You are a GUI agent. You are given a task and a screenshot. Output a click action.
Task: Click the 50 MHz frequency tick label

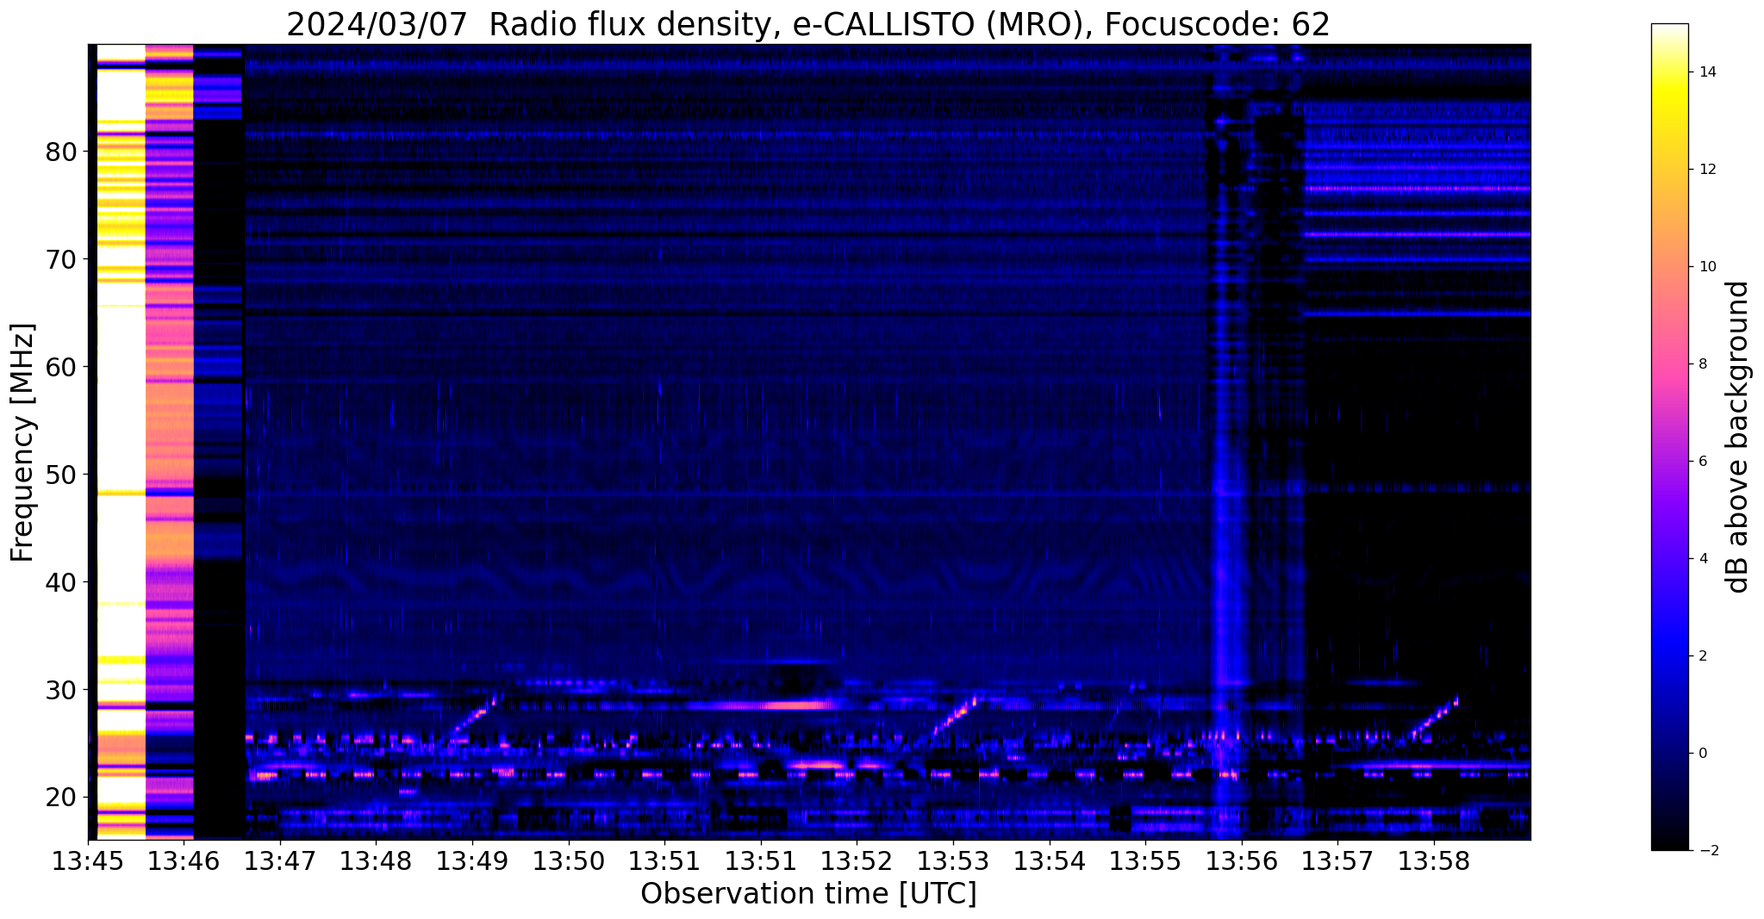pyautogui.click(x=60, y=475)
